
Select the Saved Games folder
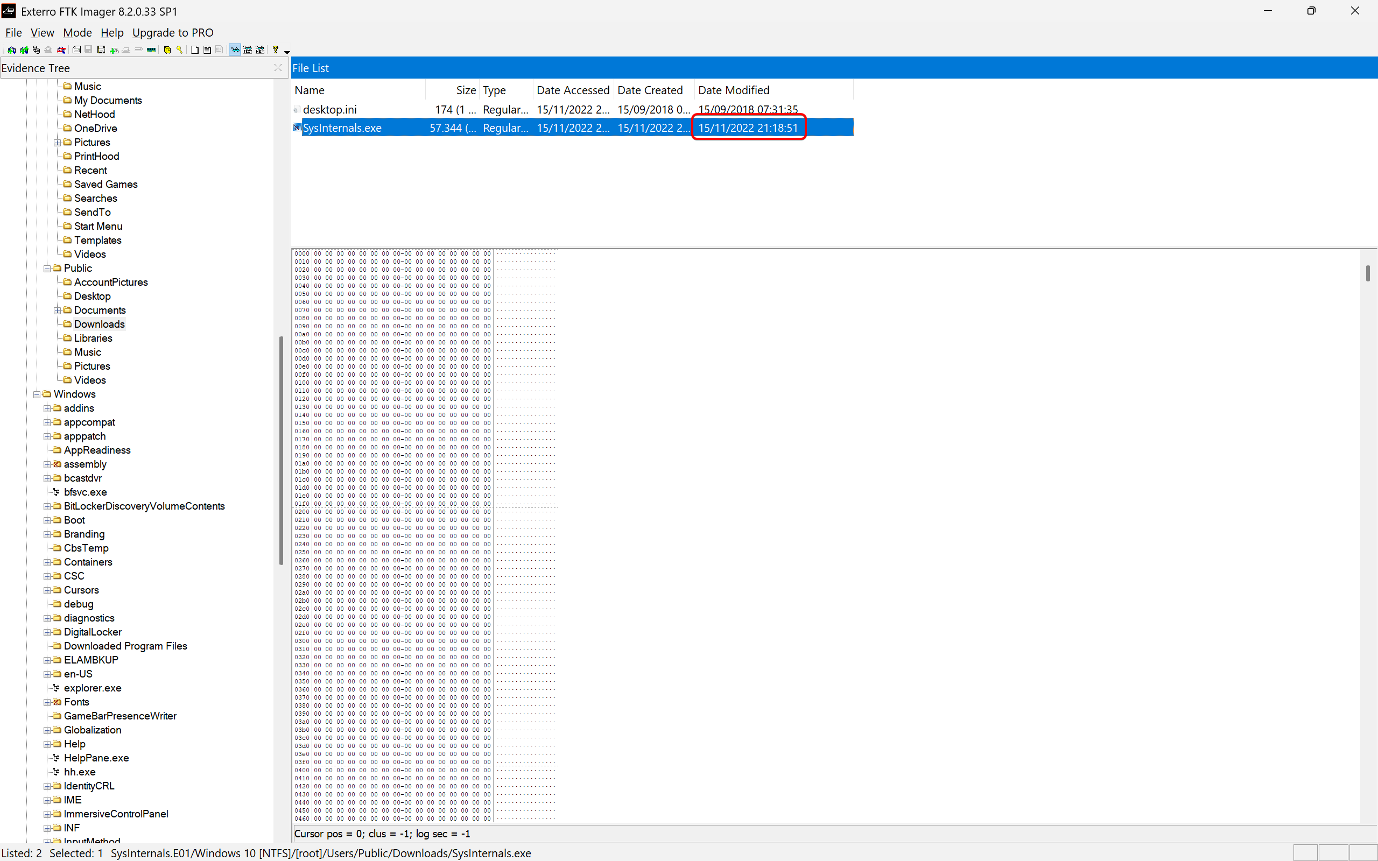tap(106, 184)
